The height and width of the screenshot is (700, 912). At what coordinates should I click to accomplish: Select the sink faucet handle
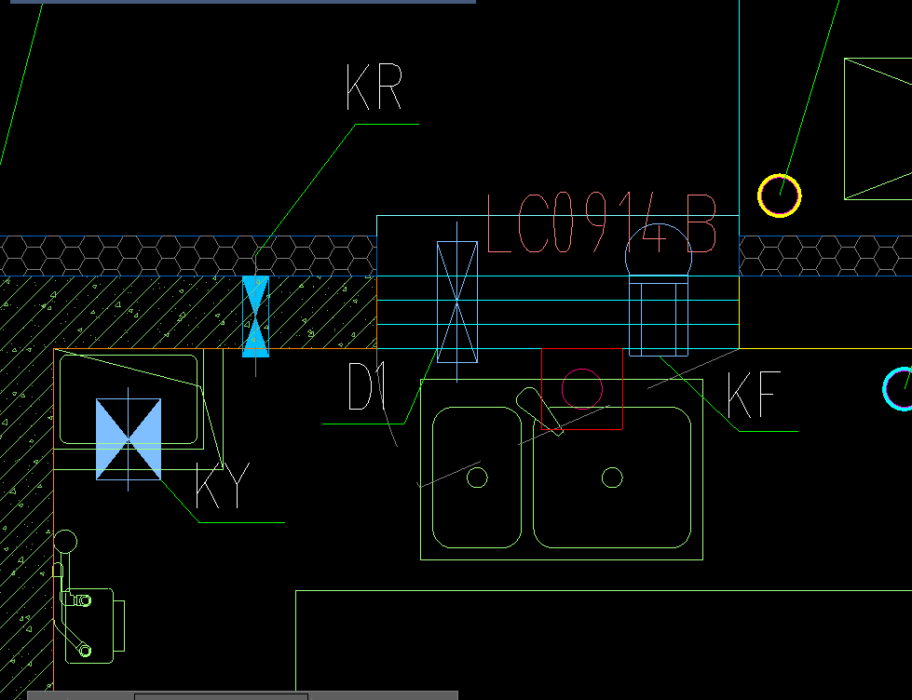[539, 411]
